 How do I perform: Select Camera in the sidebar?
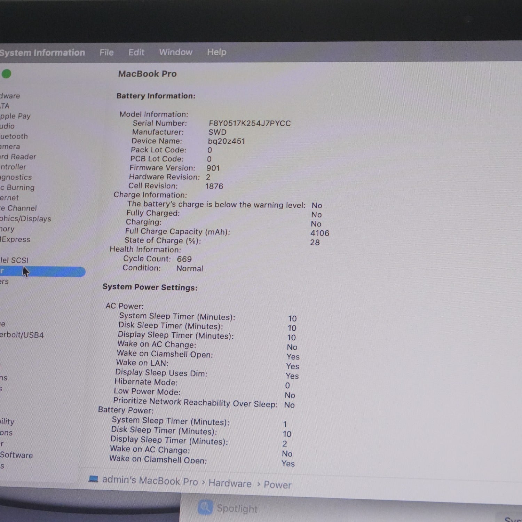pos(10,147)
